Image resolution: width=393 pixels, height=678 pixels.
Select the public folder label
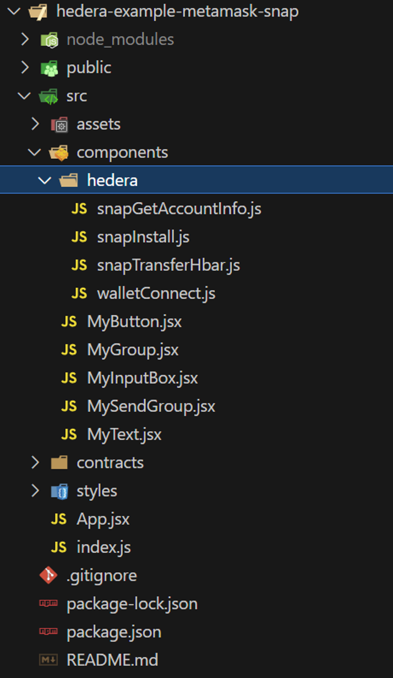click(89, 68)
